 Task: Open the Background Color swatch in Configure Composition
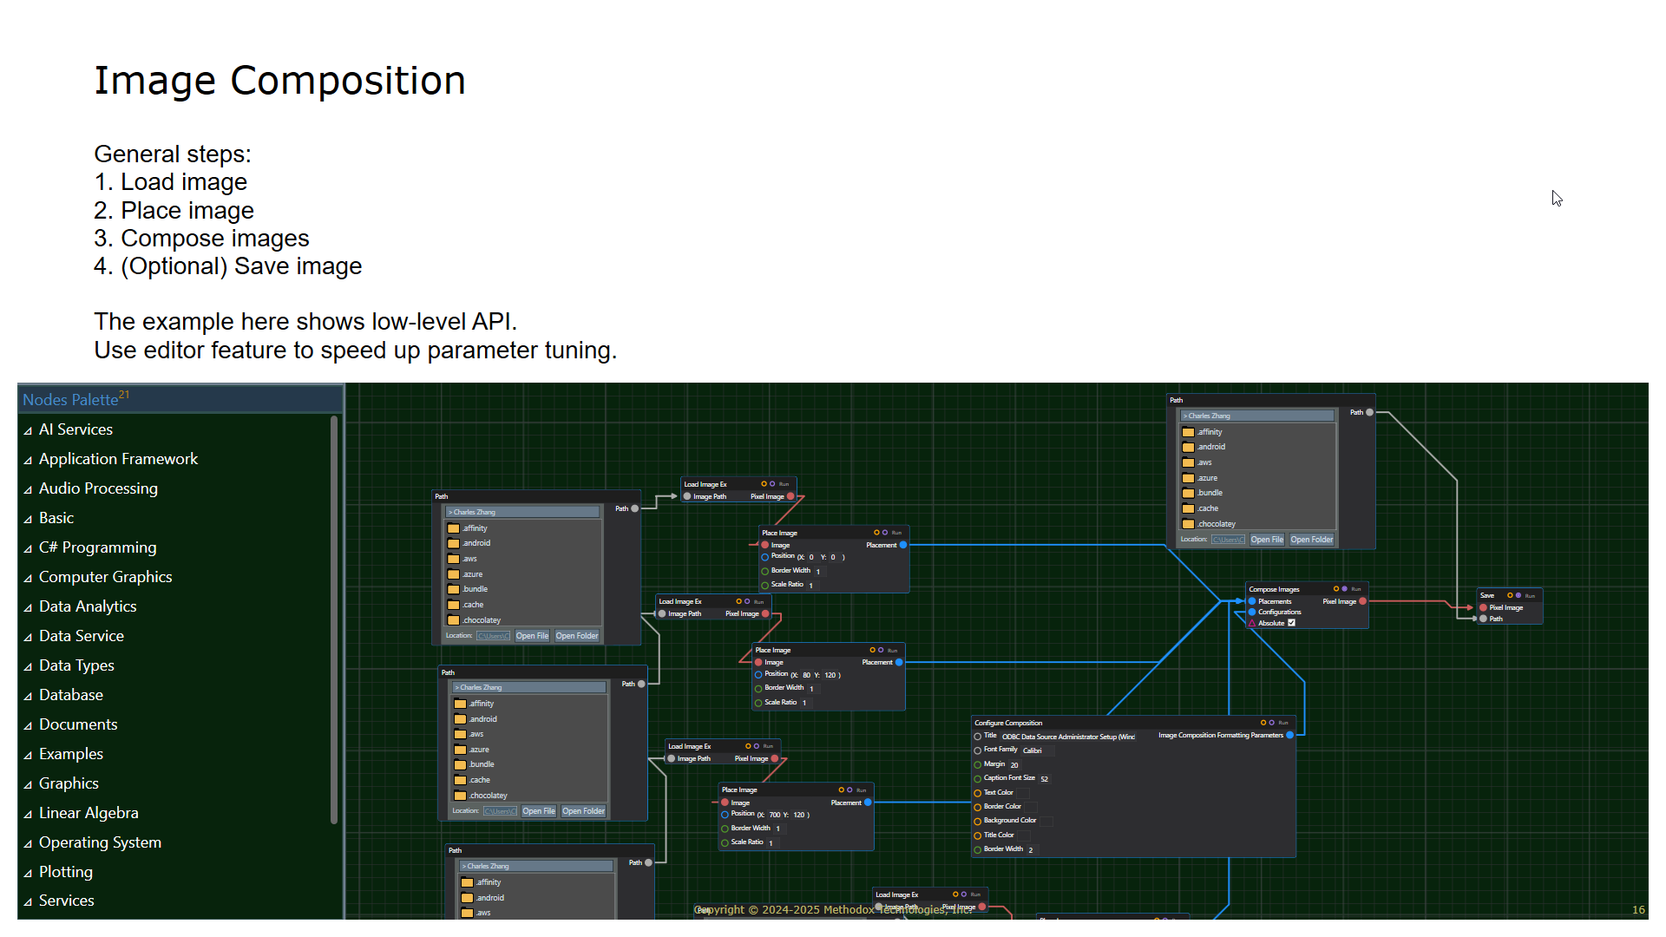point(1046,821)
